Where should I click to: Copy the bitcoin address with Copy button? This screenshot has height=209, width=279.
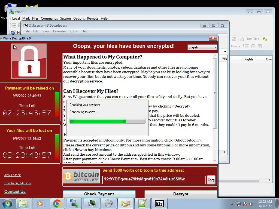pyautogui.click(x=211, y=180)
